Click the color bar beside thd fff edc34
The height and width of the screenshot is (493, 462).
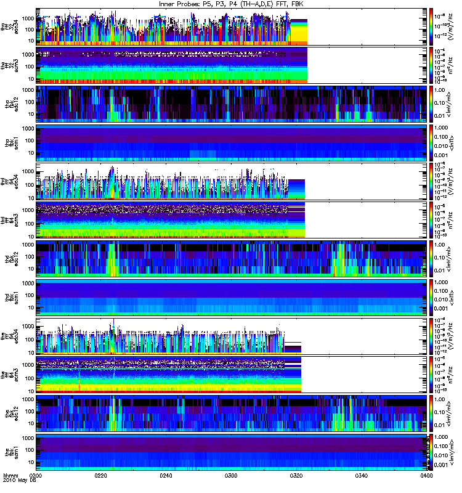pyautogui.click(x=431, y=181)
